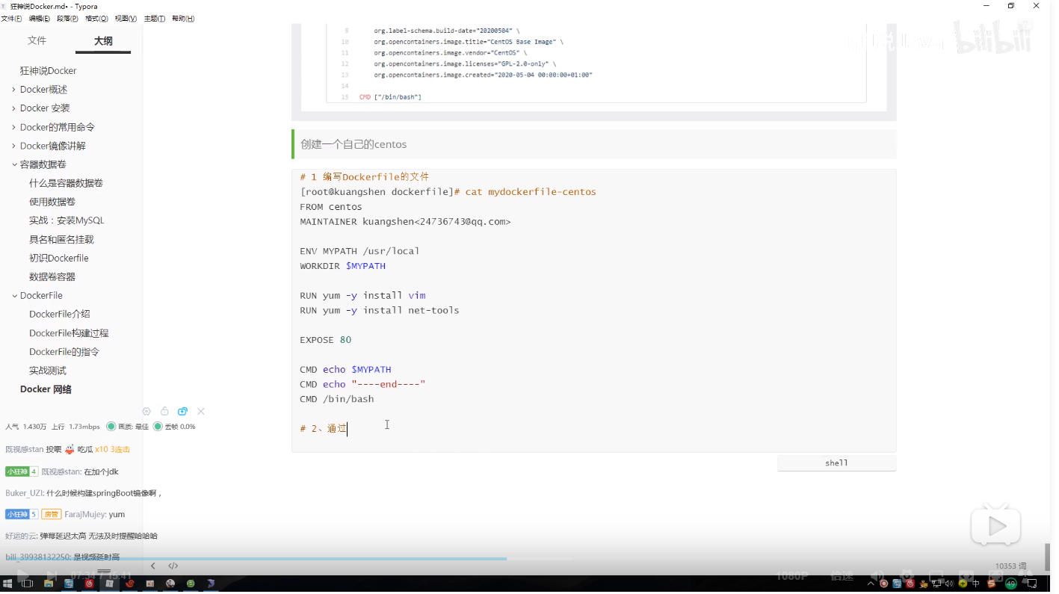Click the shell language selector field
The width and height of the screenshot is (1059, 594).
click(836, 463)
